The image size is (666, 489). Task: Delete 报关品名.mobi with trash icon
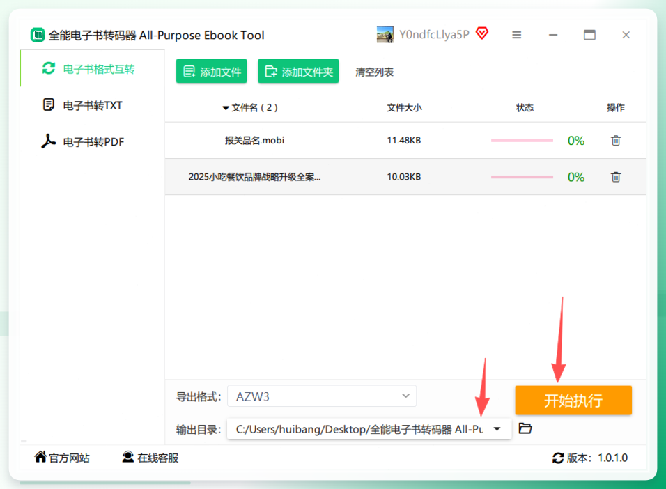coord(615,140)
